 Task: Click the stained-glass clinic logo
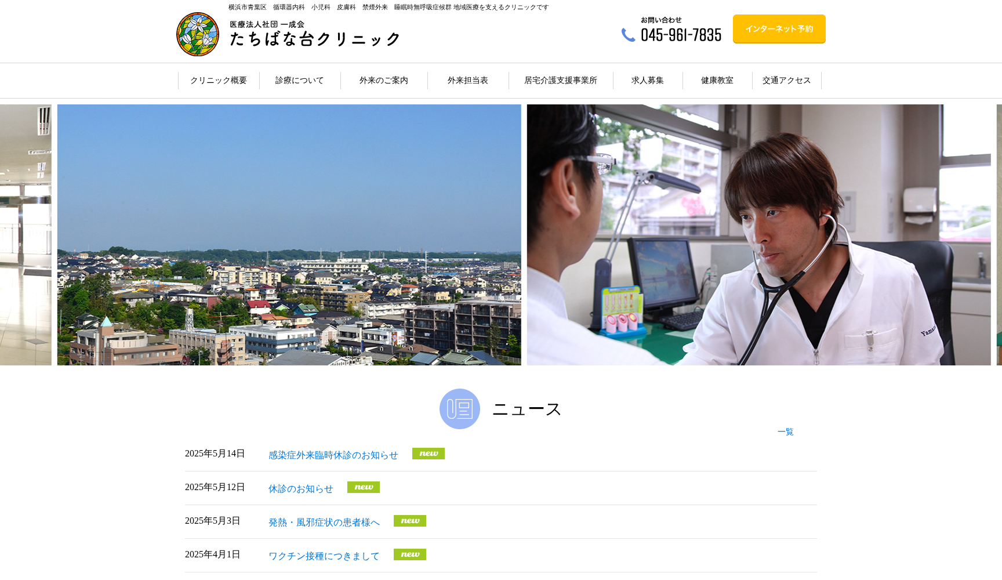pos(197,33)
